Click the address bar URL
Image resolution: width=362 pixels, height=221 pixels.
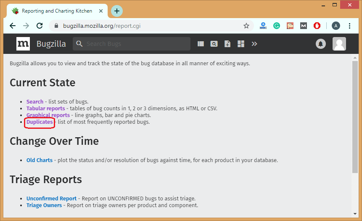pos(102,26)
